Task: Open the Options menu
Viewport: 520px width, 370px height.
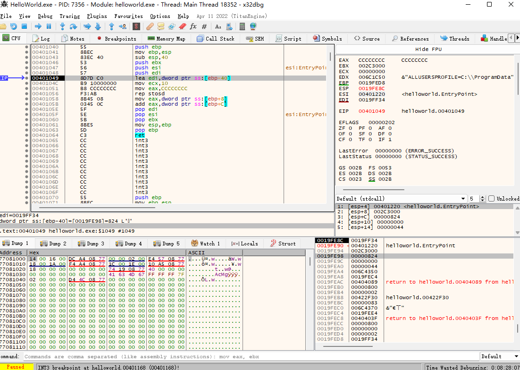Action: (x=160, y=16)
